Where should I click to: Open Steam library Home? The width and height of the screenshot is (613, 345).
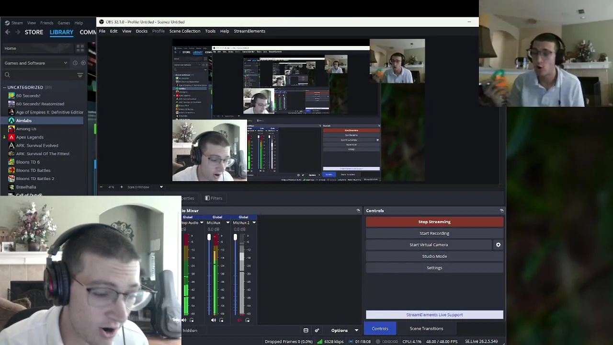(x=37, y=48)
